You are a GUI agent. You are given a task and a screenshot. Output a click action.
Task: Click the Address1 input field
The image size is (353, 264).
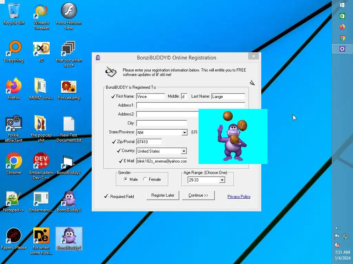[190, 105]
